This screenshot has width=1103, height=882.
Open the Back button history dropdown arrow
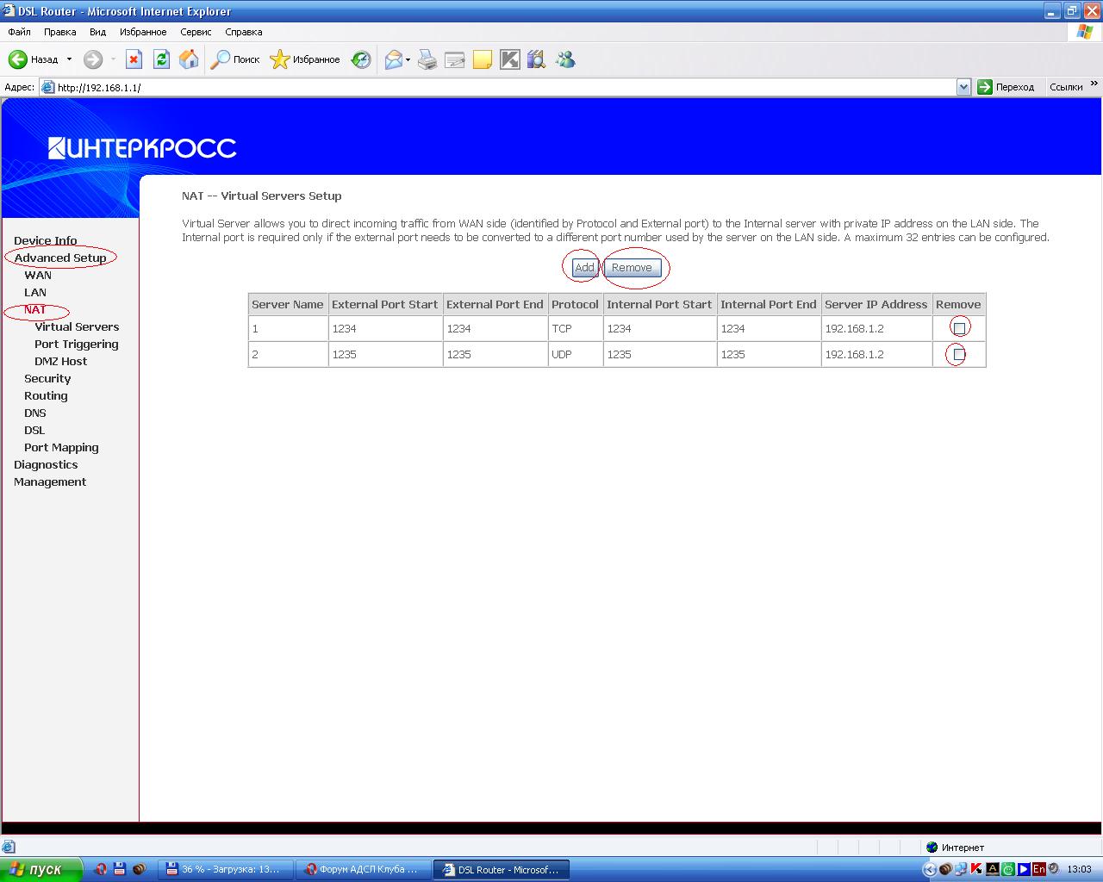coord(69,59)
